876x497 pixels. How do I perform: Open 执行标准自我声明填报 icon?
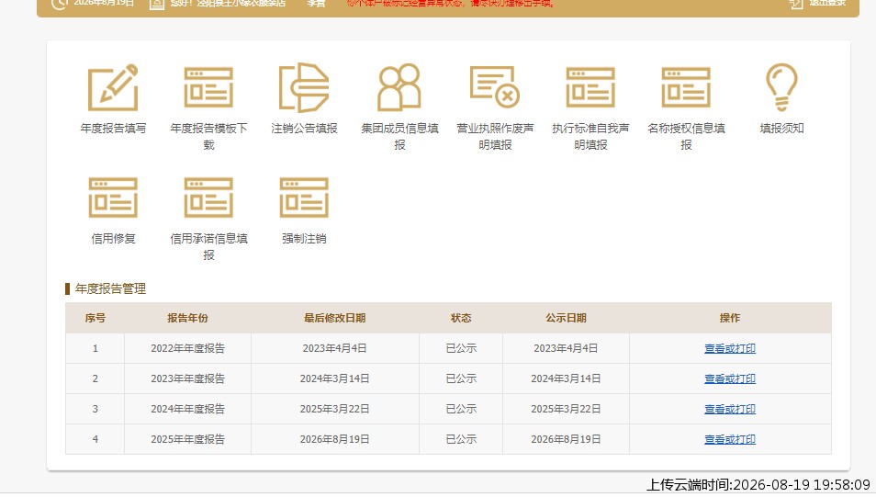(590, 87)
